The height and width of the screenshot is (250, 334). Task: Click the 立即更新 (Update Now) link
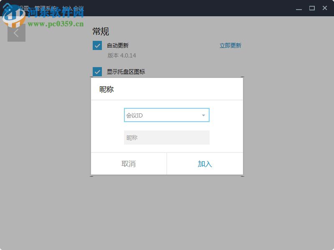[x=231, y=45]
